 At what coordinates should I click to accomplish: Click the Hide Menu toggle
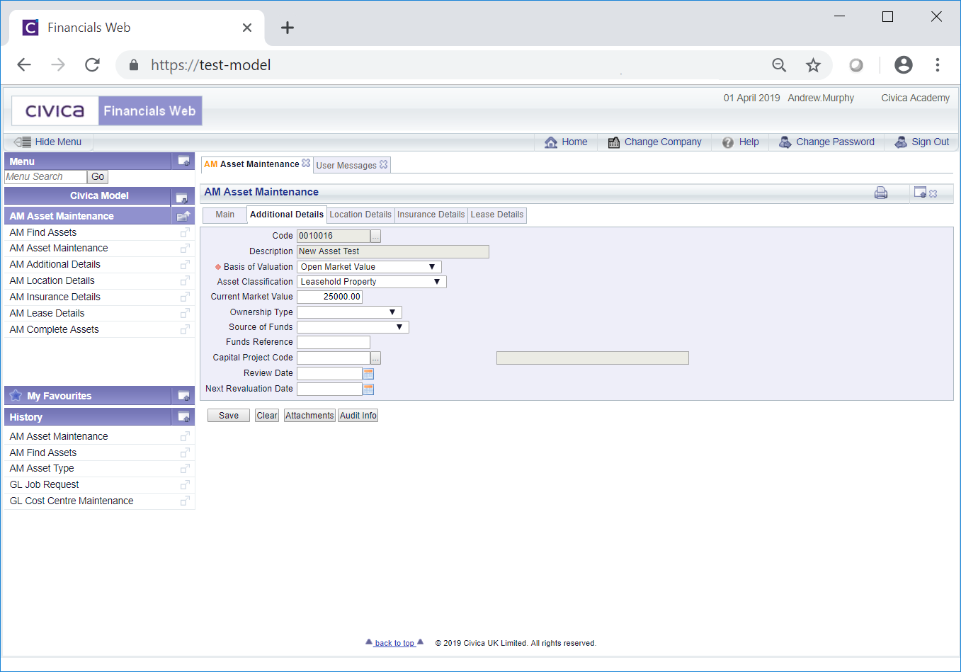coord(48,142)
